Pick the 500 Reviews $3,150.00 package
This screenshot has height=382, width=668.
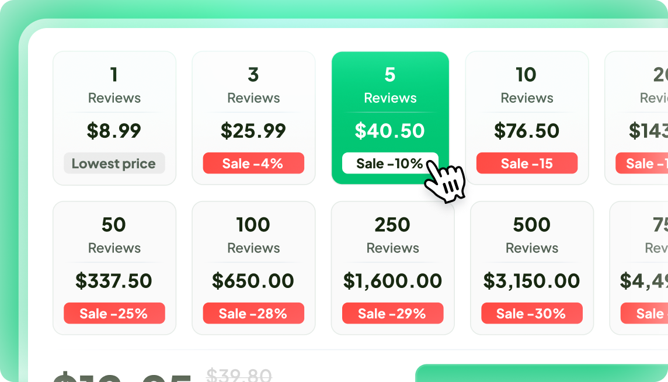click(x=532, y=268)
